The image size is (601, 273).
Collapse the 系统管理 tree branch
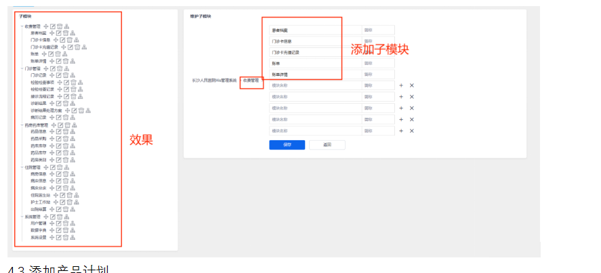pyautogui.click(x=22, y=217)
